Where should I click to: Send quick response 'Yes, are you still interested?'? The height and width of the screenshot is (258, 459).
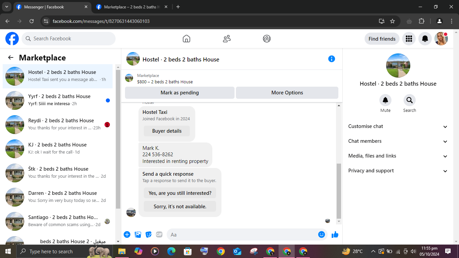tap(180, 193)
